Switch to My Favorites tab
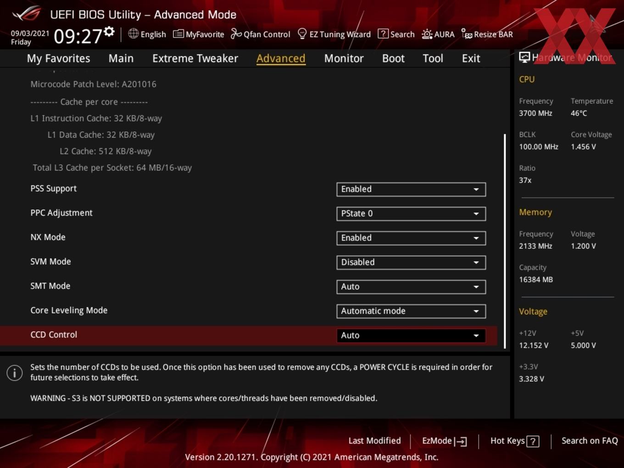Viewport: 624px width, 468px height. click(58, 58)
